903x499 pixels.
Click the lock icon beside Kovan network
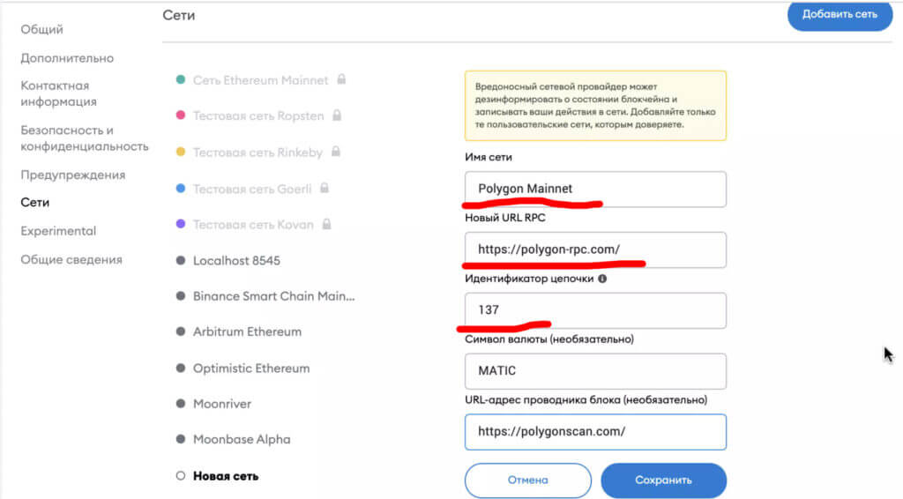click(x=325, y=224)
